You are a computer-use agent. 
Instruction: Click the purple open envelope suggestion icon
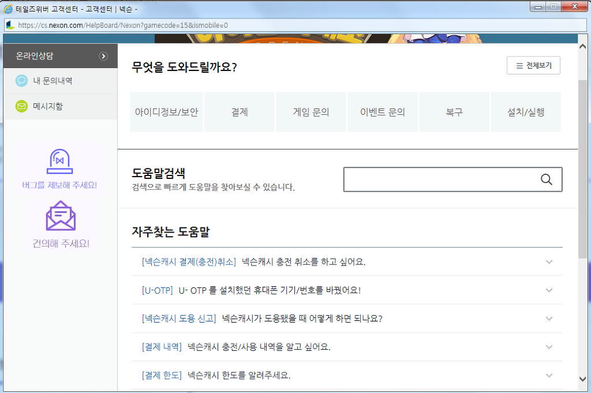(x=61, y=215)
